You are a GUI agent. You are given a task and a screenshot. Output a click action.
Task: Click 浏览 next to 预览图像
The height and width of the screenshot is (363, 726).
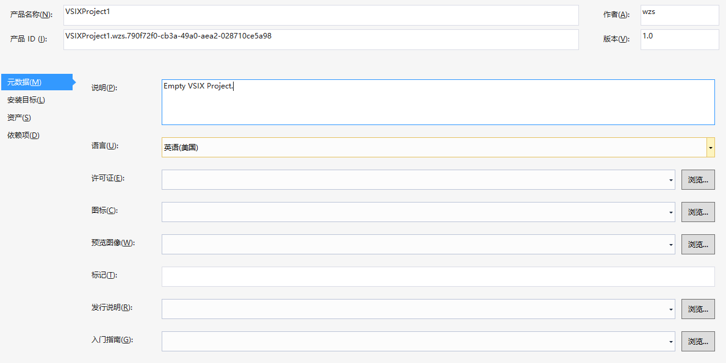pos(698,245)
